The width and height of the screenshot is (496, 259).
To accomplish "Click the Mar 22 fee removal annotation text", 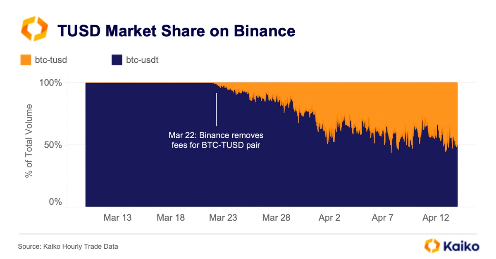I will [216, 140].
